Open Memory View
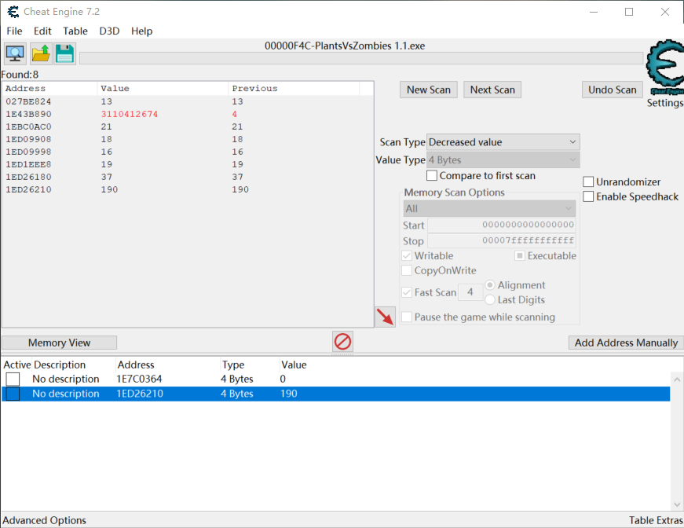The image size is (684, 528). pos(59,343)
